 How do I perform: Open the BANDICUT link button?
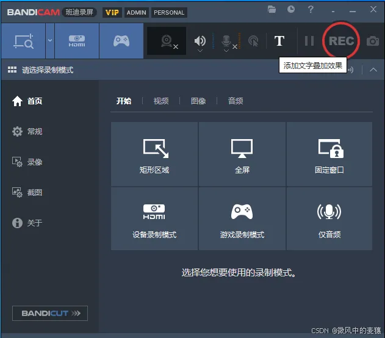tap(50, 313)
